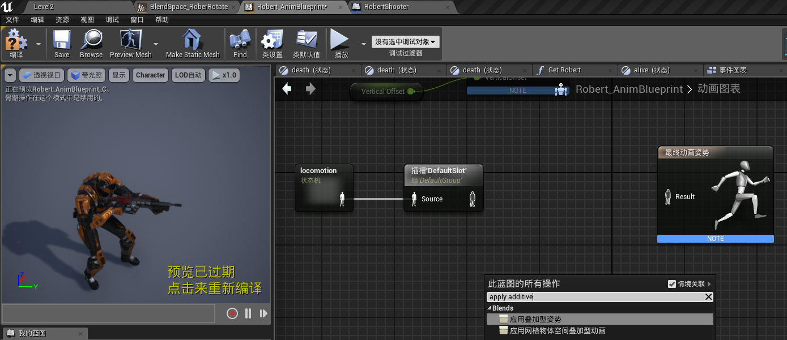Expand the Compile options dropdown arrow
The image size is (787, 340).
pos(39,44)
